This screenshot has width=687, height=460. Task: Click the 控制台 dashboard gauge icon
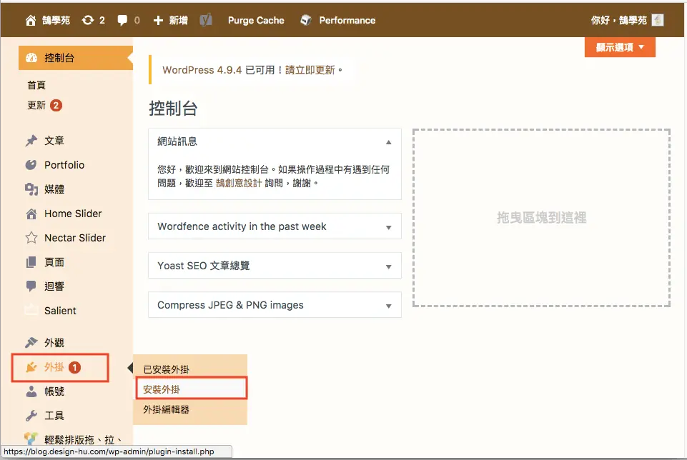[x=31, y=58]
